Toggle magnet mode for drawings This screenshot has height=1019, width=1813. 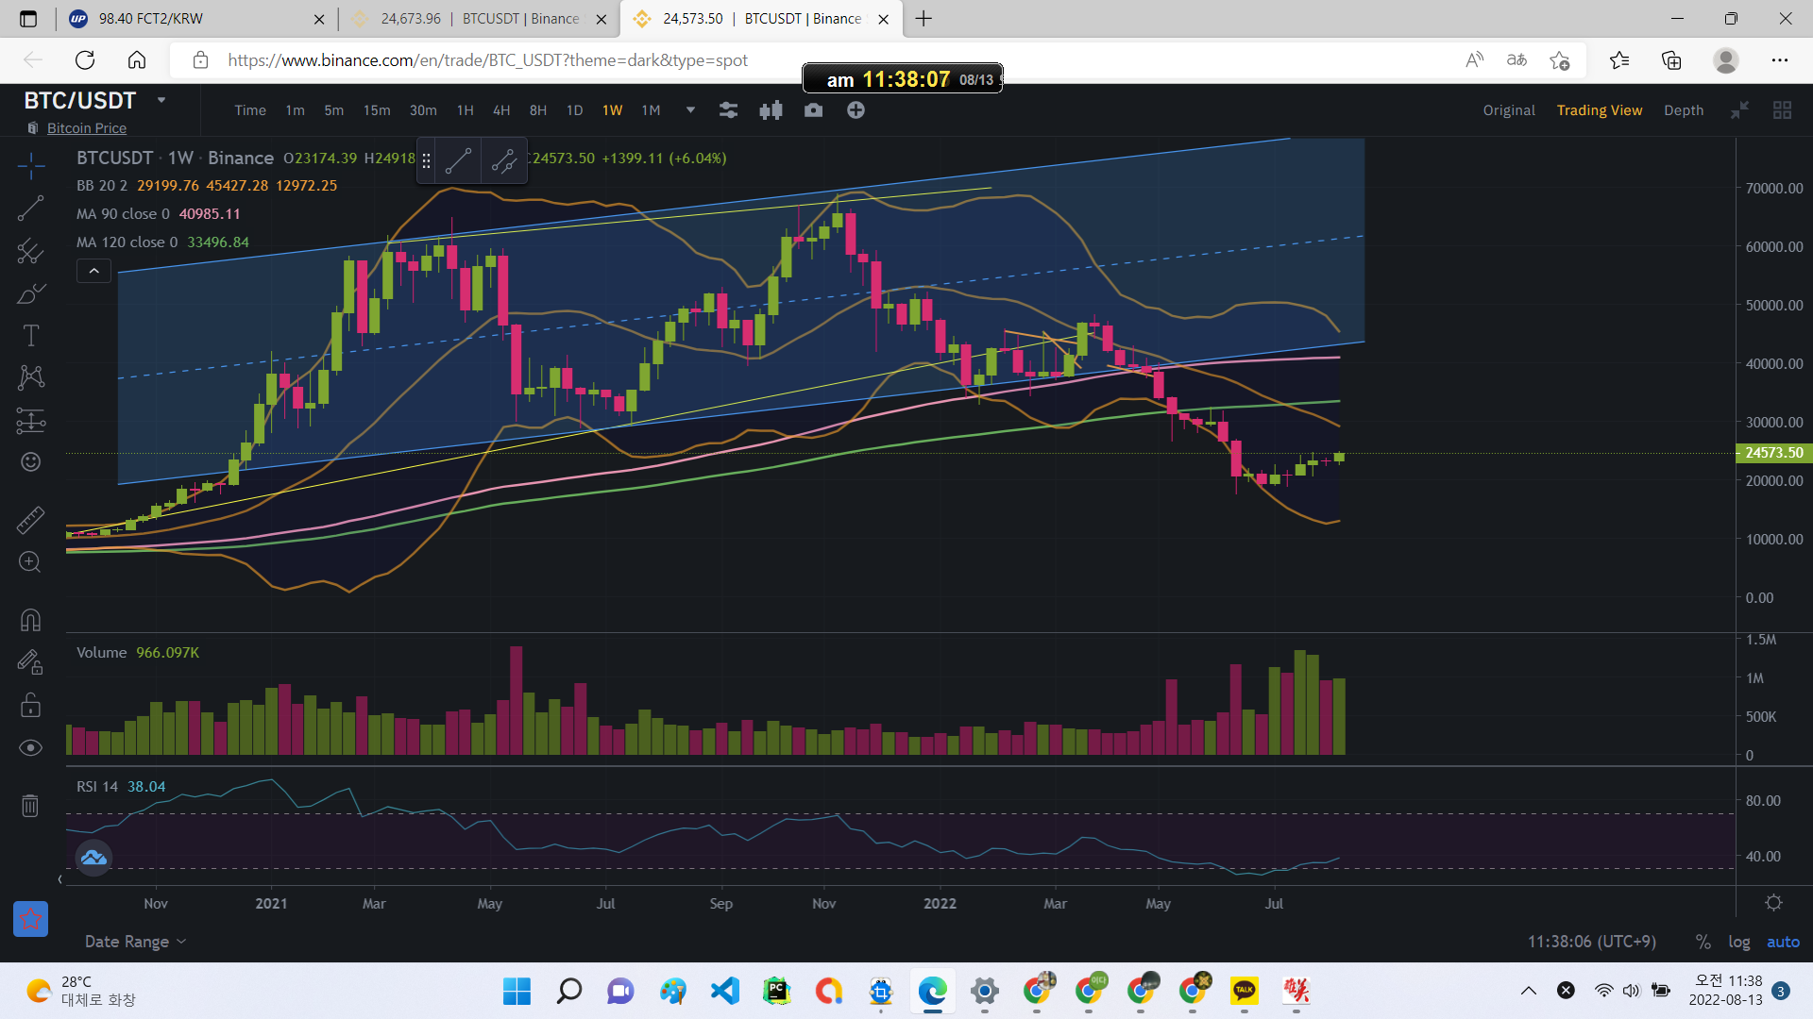[30, 620]
